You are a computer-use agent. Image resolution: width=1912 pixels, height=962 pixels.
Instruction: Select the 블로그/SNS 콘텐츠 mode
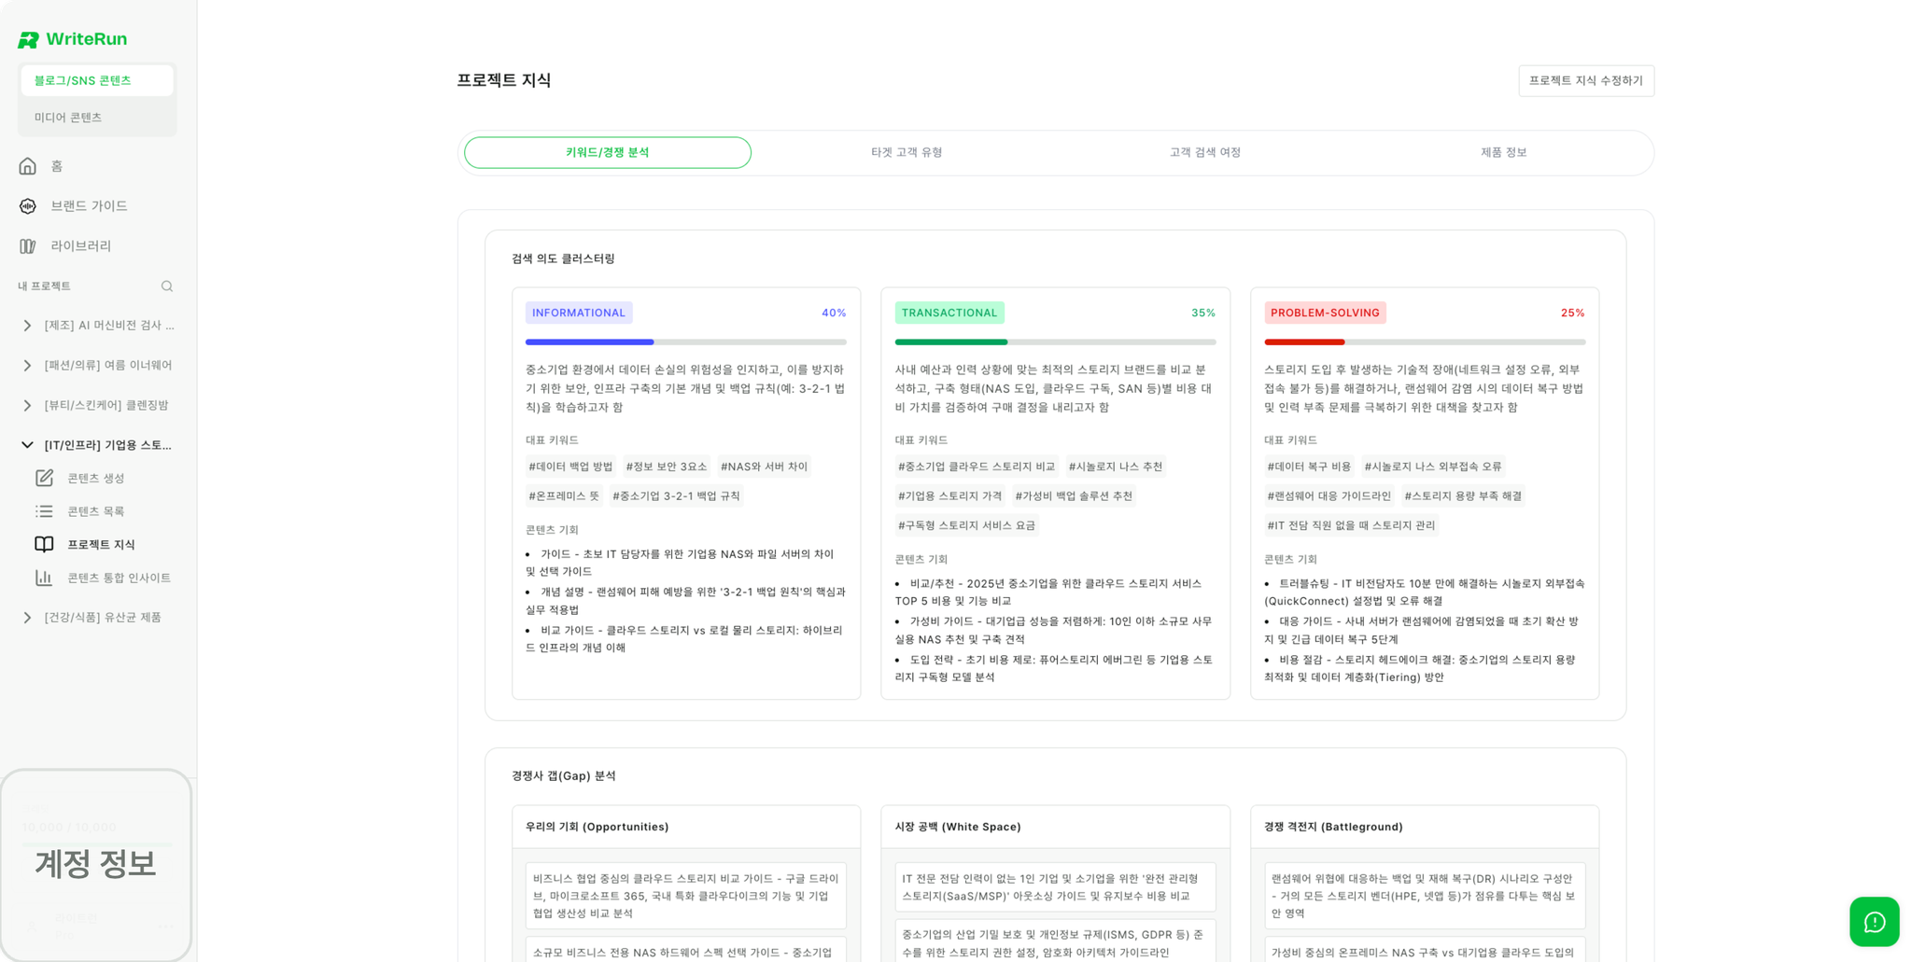[x=97, y=80]
